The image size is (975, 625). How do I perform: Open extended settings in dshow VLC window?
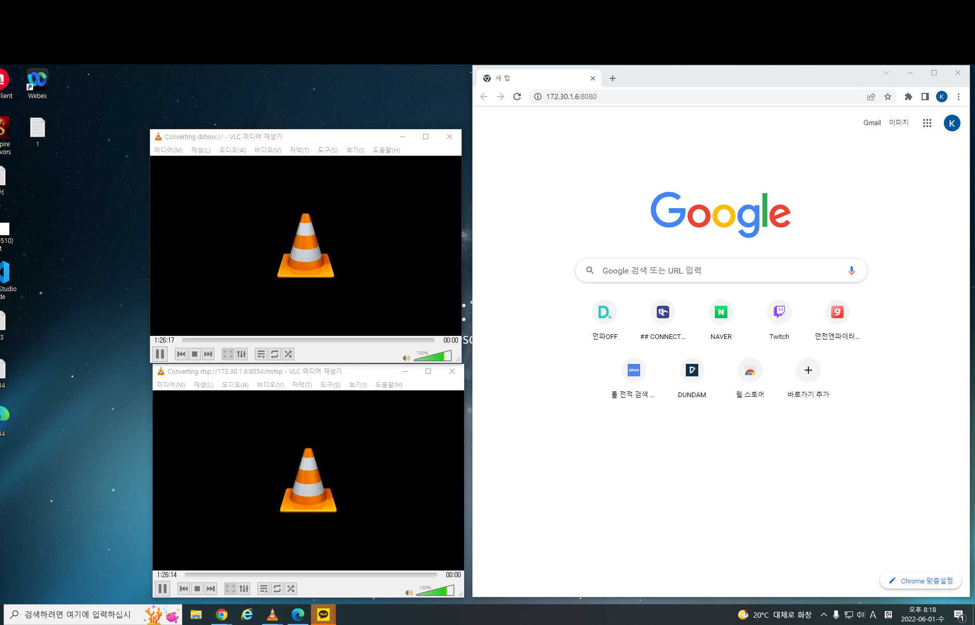pyautogui.click(x=241, y=354)
